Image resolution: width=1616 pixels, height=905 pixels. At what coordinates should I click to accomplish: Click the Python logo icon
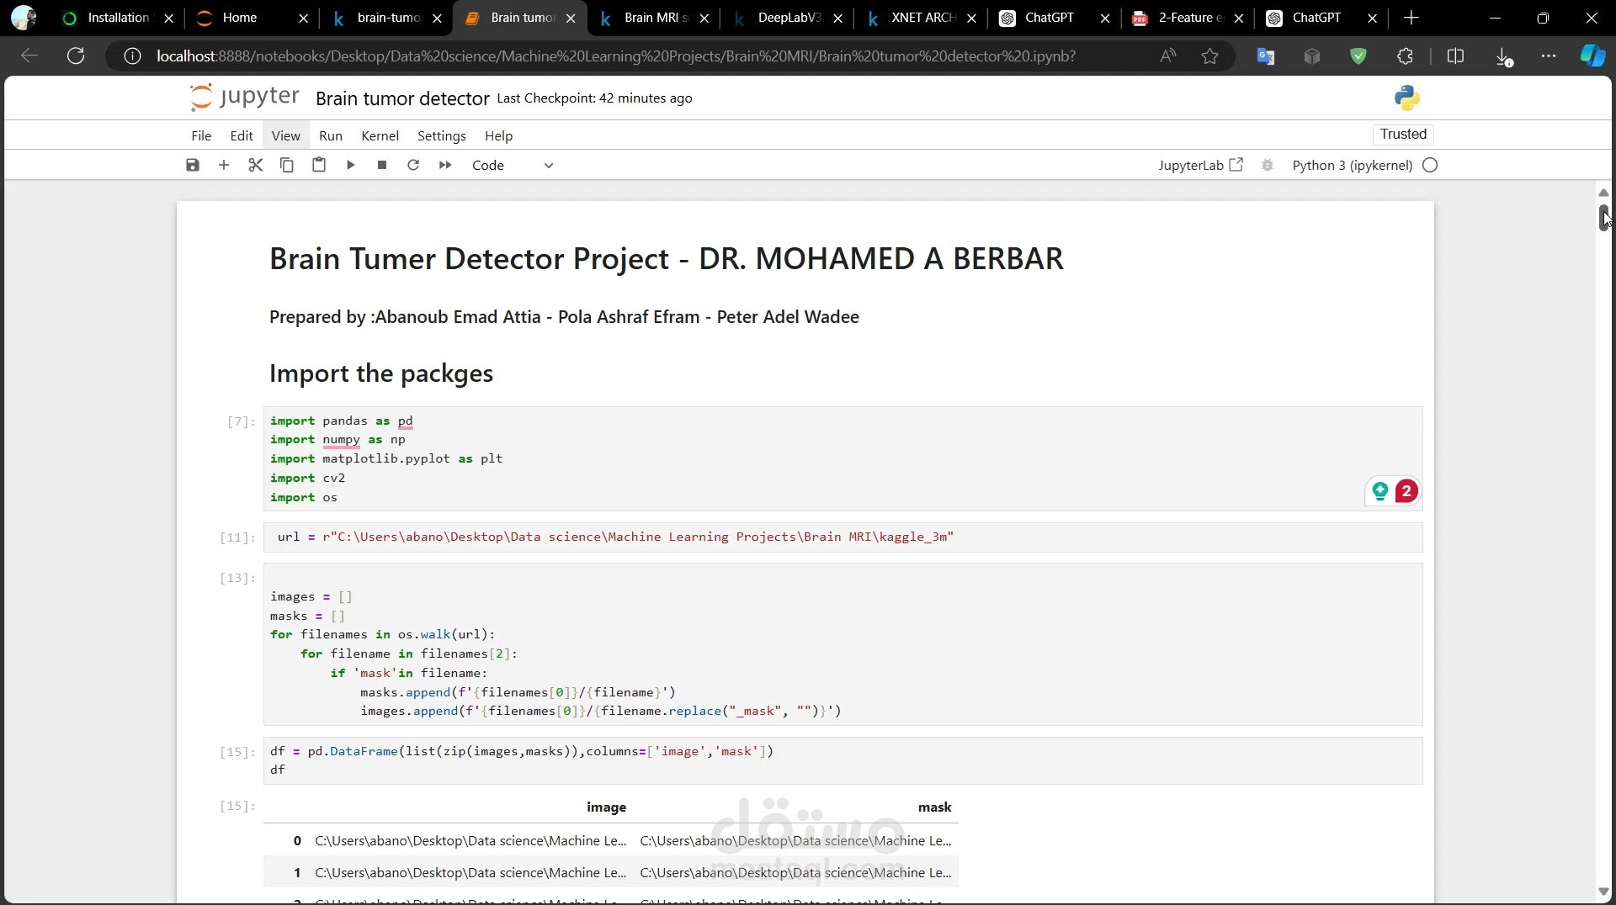(x=1407, y=98)
